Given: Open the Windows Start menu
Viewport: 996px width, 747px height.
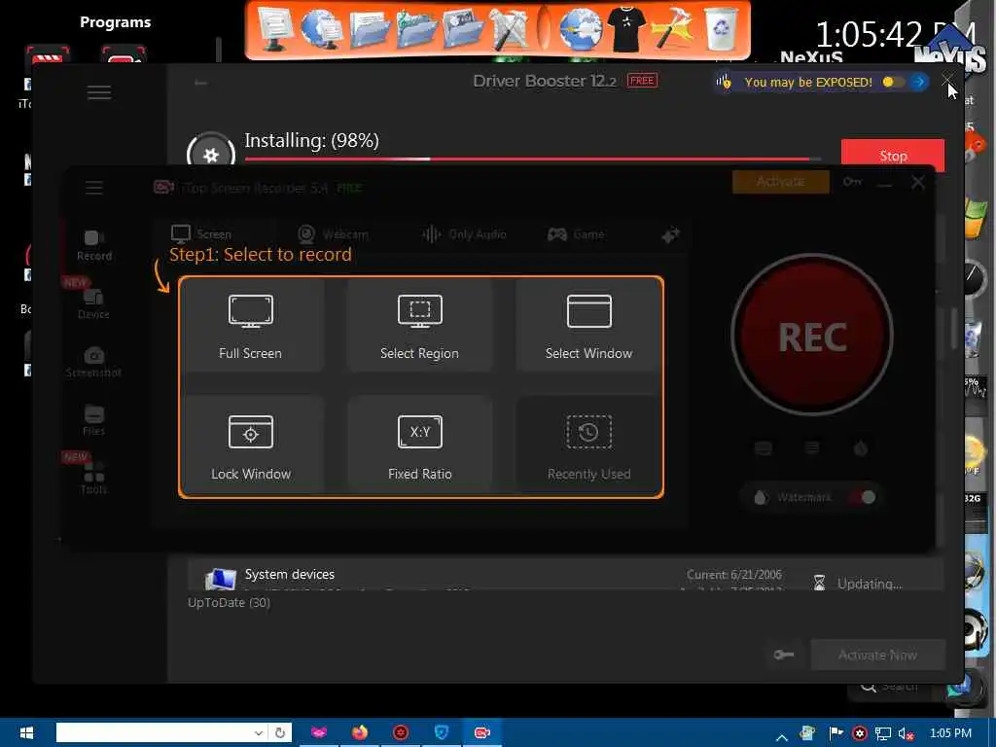Looking at the screenshot, I should coord(25,733).
